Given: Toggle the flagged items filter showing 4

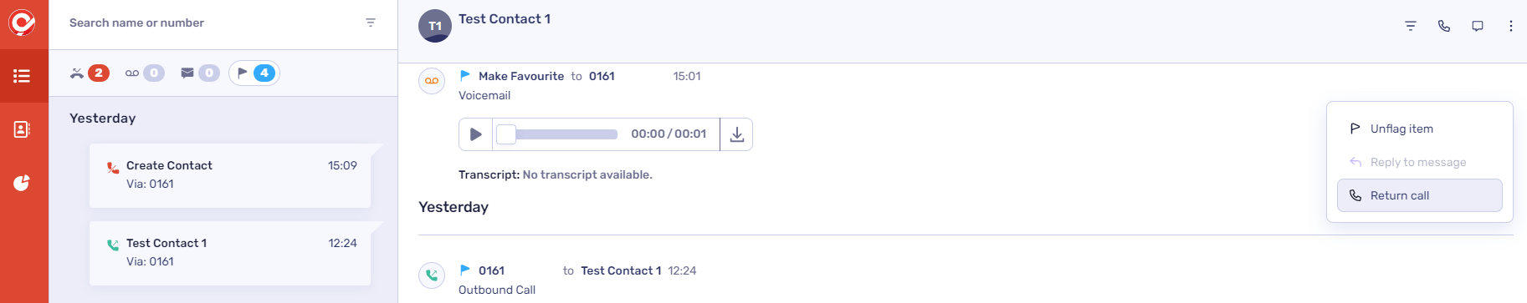Looking at the screenshot, I should click(254, 73).
